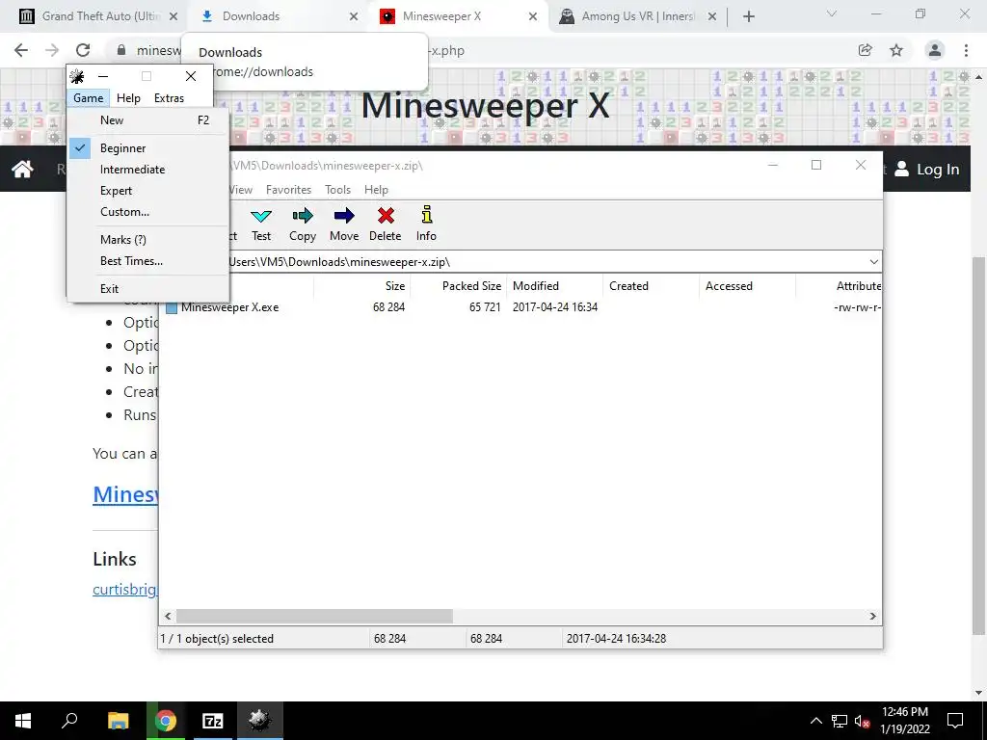The width and height of the screenshot is (987, 740).
Task: Click the Minesweeper X mine icon in title bar
Action: 77,77
